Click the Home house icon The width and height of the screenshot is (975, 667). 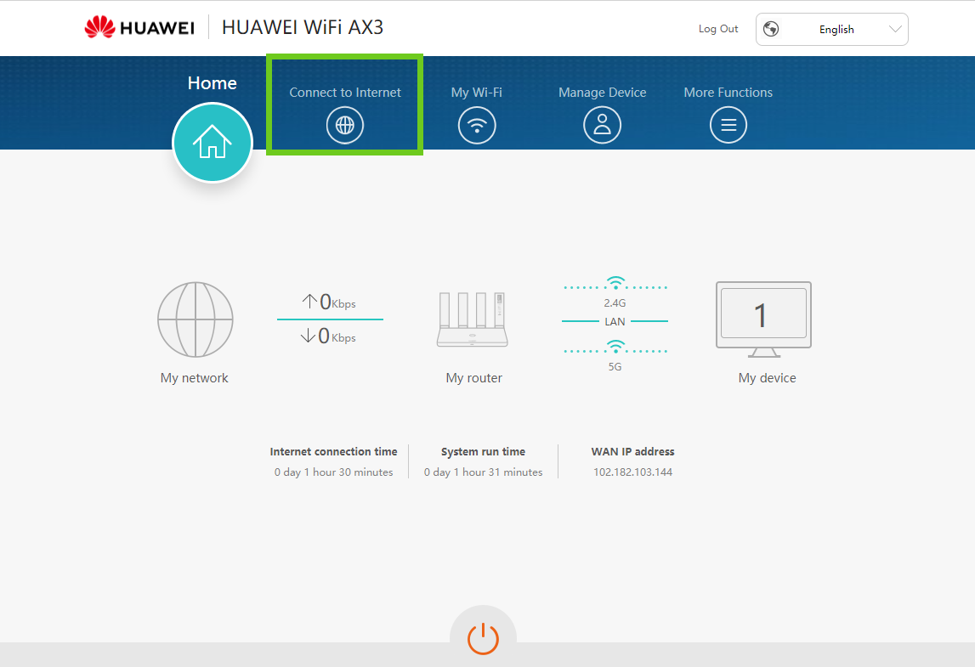click(212, 143)
